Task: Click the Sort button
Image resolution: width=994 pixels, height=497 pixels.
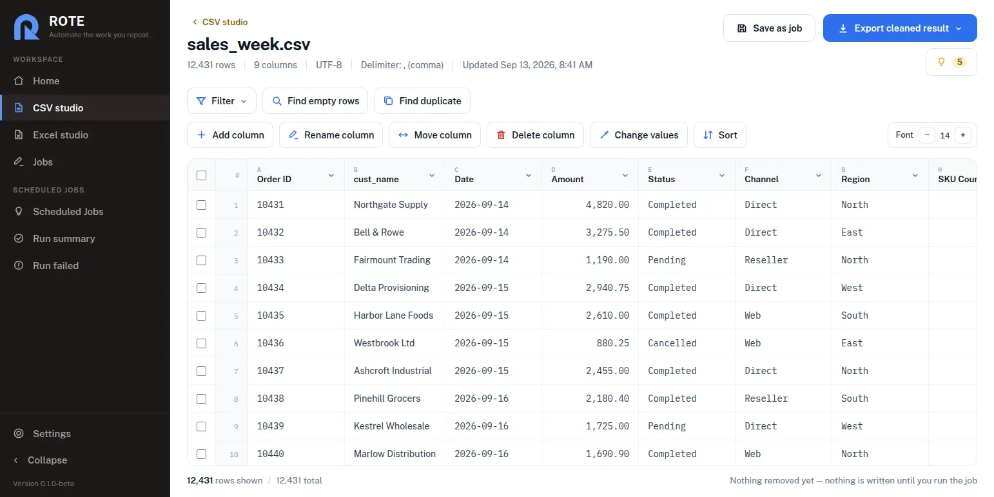Action: pyautogui.click(x=720, y=135)
